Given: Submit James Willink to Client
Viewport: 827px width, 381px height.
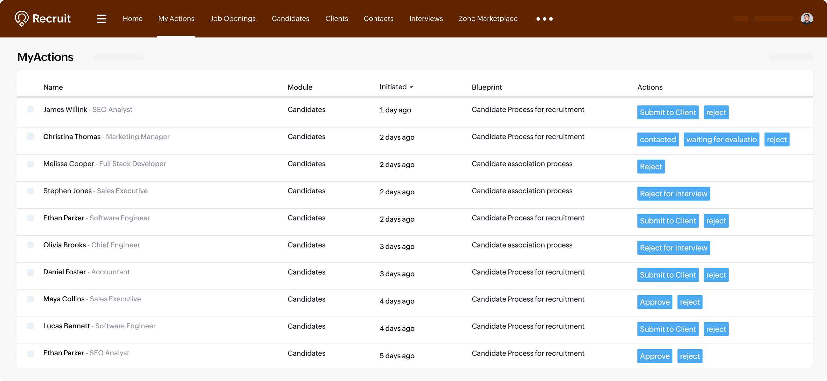Looking at the screenshot, I should coord(667,112).
